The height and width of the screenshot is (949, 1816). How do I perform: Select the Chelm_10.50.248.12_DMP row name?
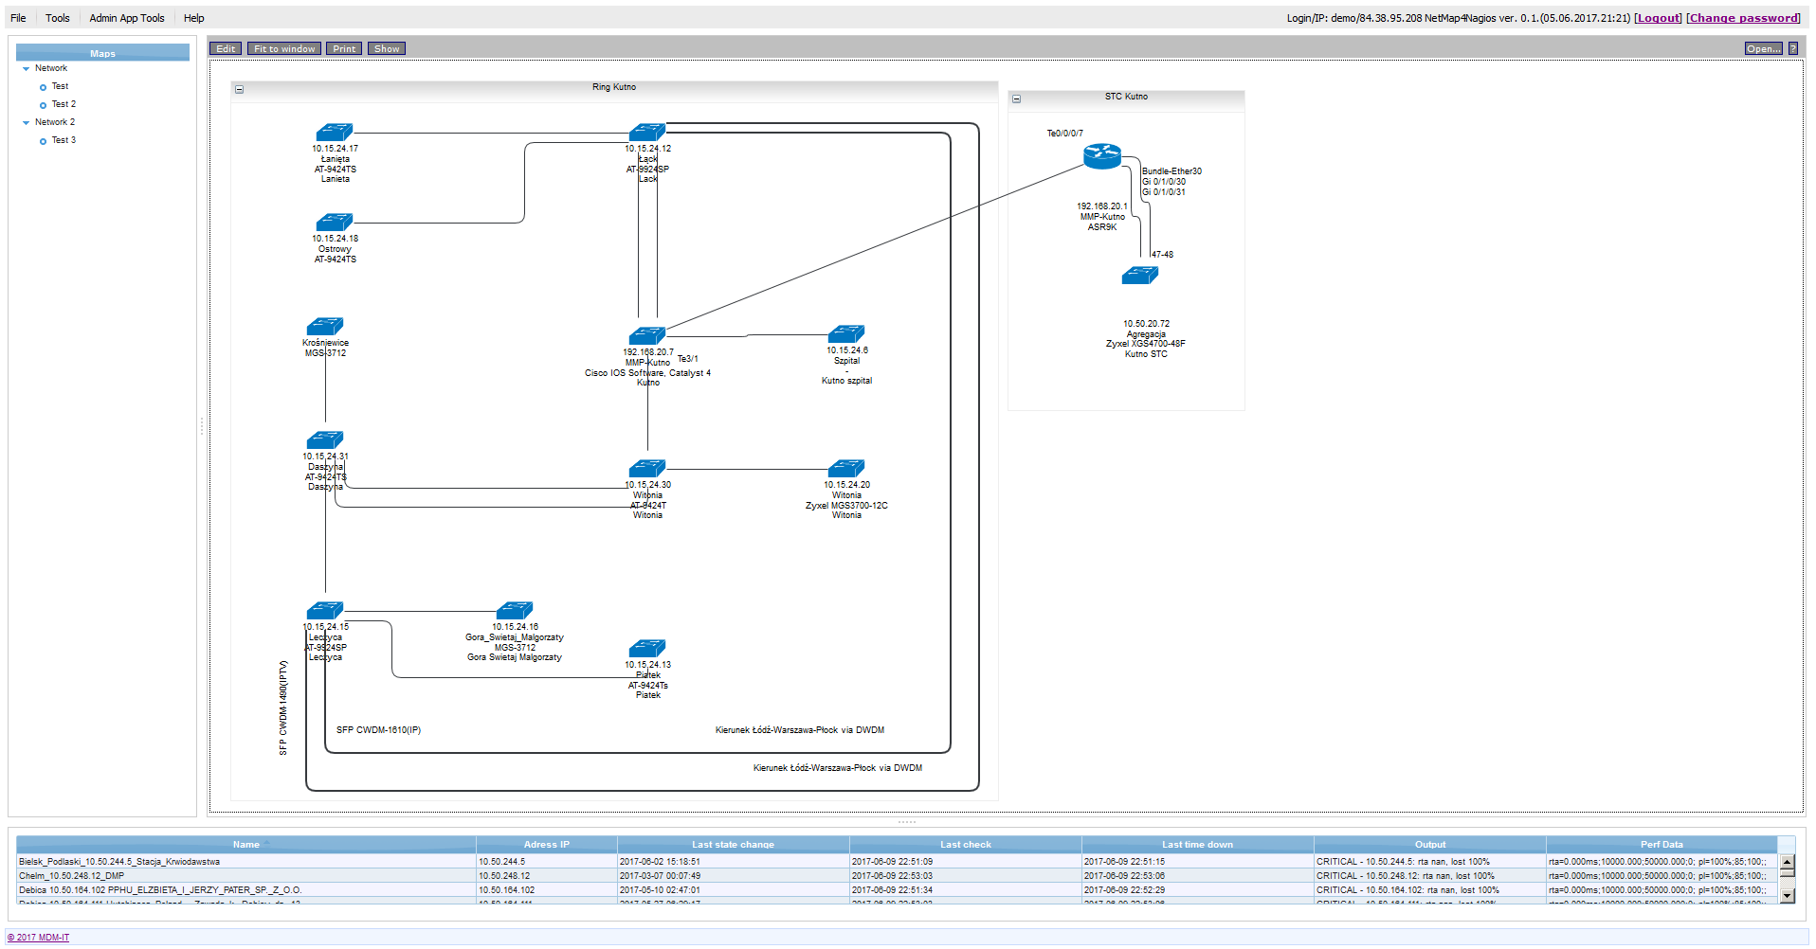71,876
